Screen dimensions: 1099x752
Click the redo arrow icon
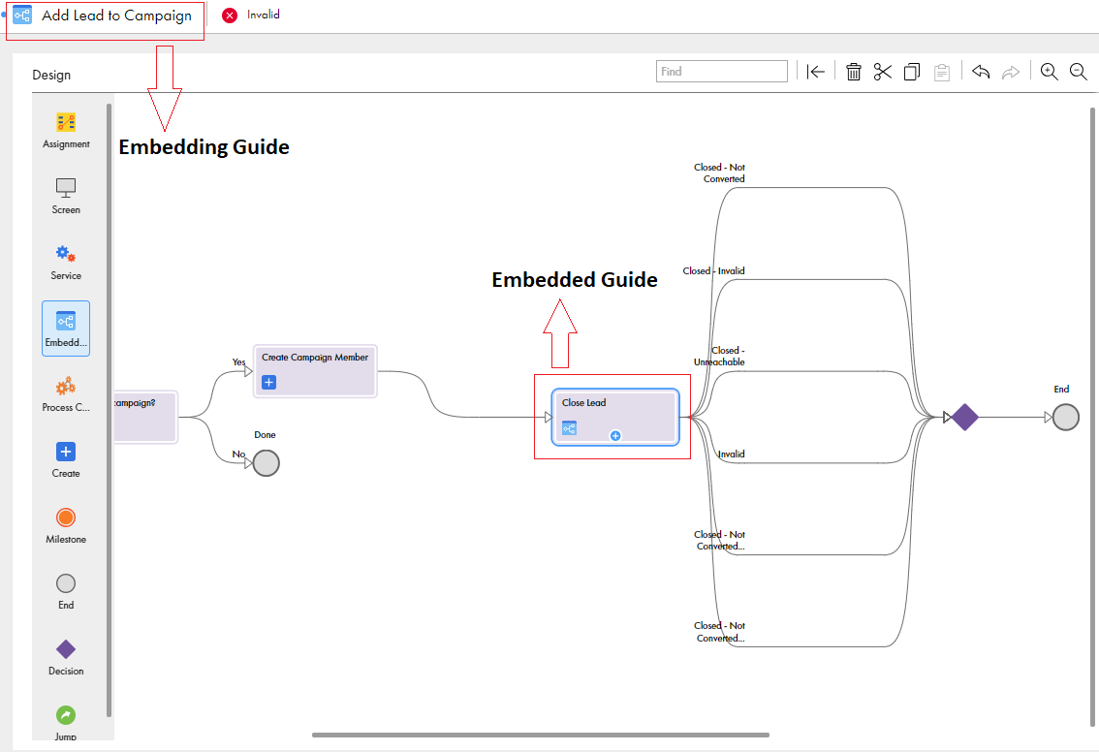pyautogui.click(x=1010, y=72)
